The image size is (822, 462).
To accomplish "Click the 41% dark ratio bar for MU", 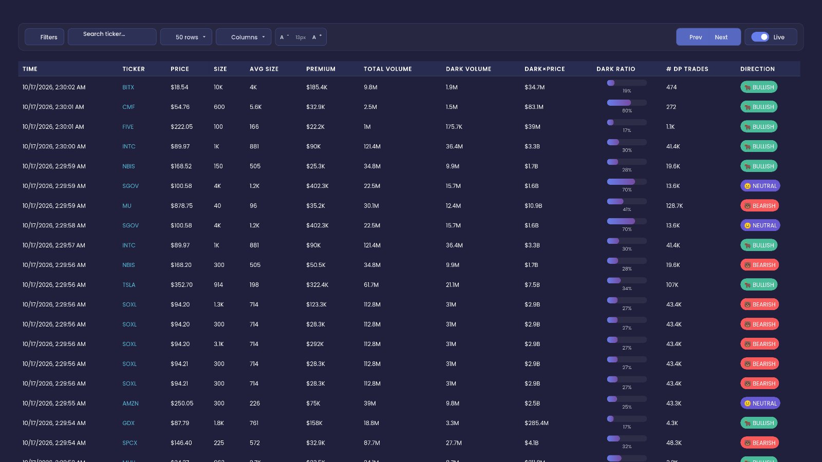I will [x=627, y=201].
